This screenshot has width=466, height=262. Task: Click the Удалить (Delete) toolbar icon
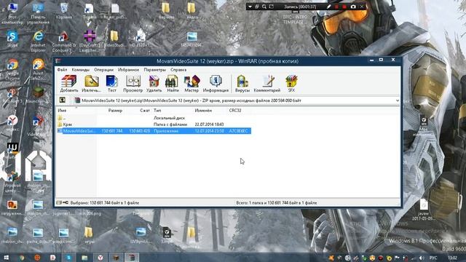(x=154, y=84)
